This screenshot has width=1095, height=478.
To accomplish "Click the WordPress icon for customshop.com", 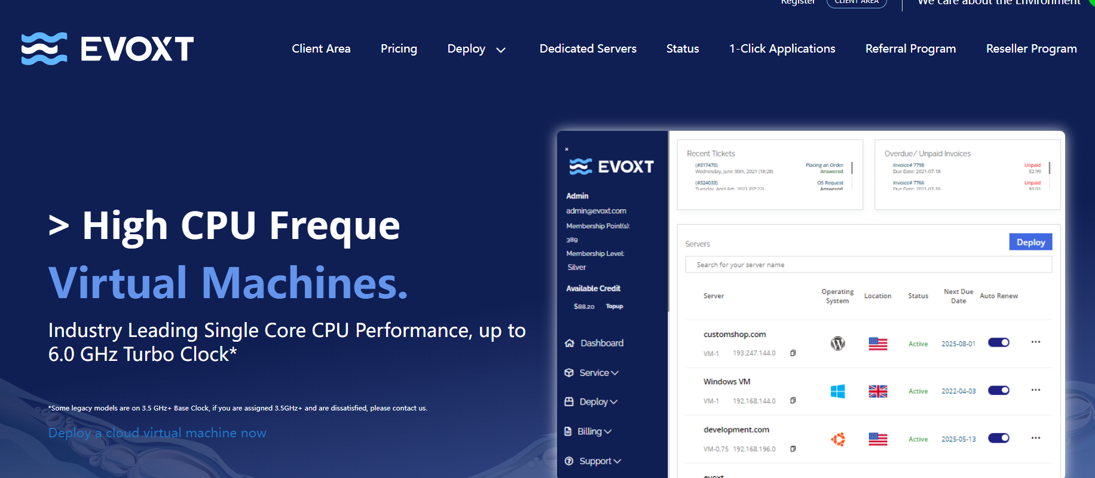I will pos(838,344).
